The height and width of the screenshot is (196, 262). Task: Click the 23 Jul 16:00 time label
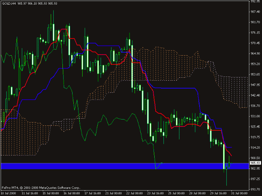point(156,193)
